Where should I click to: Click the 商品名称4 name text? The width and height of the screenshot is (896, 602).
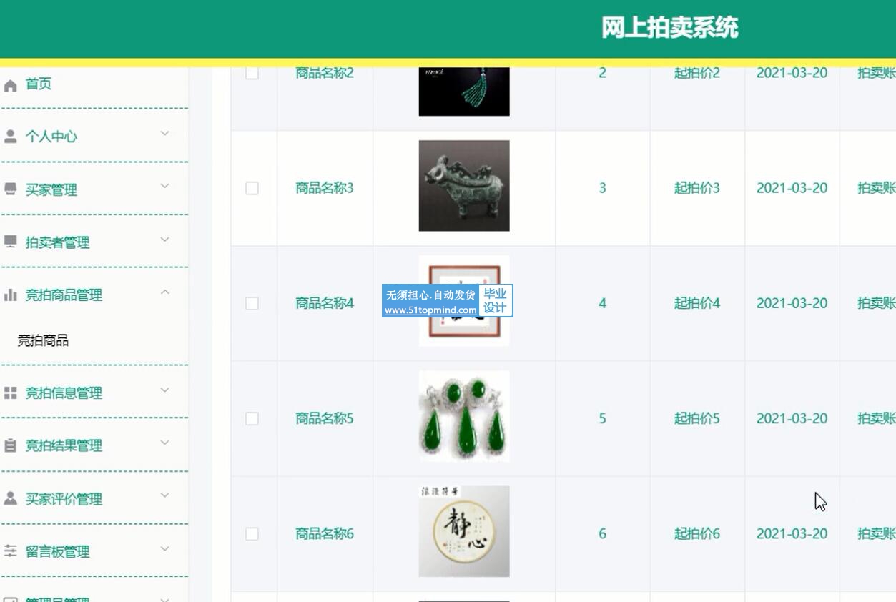(325, 303)
